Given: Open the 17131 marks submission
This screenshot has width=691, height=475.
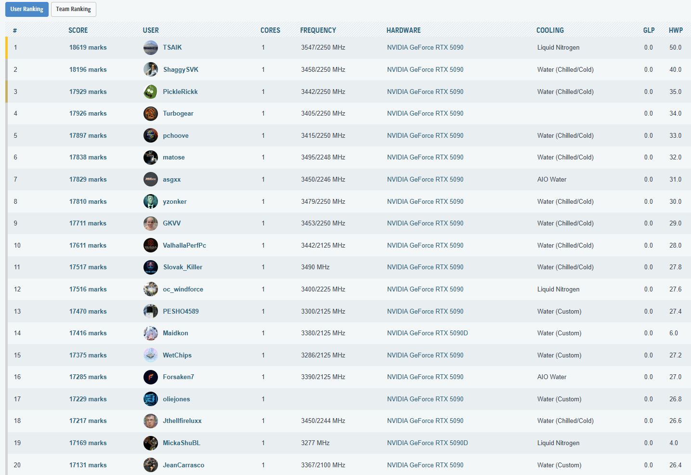Looking at the screenshot, I should (x=88, y=465).
